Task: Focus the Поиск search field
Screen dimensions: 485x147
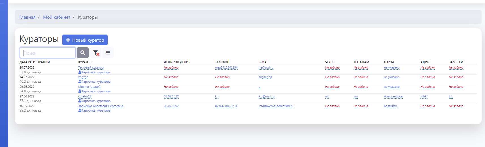Action: (48, 53)
